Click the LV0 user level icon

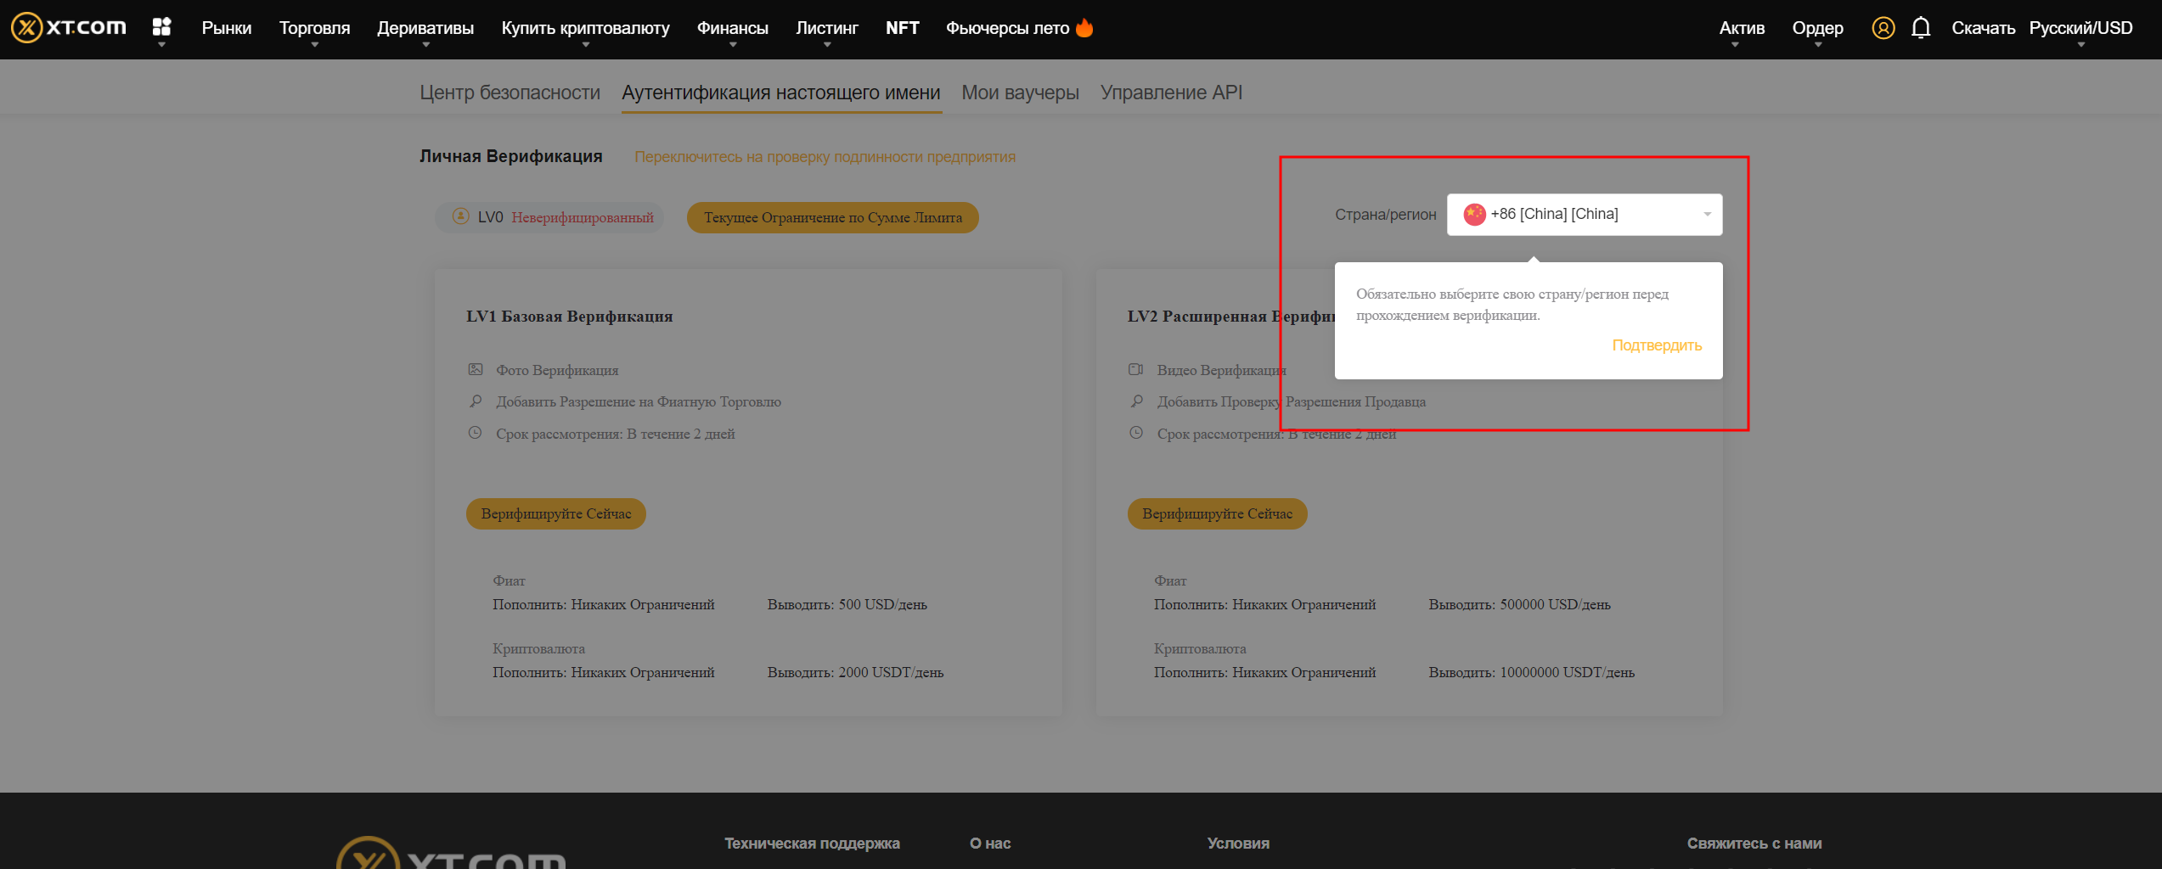tap(460, 216)
